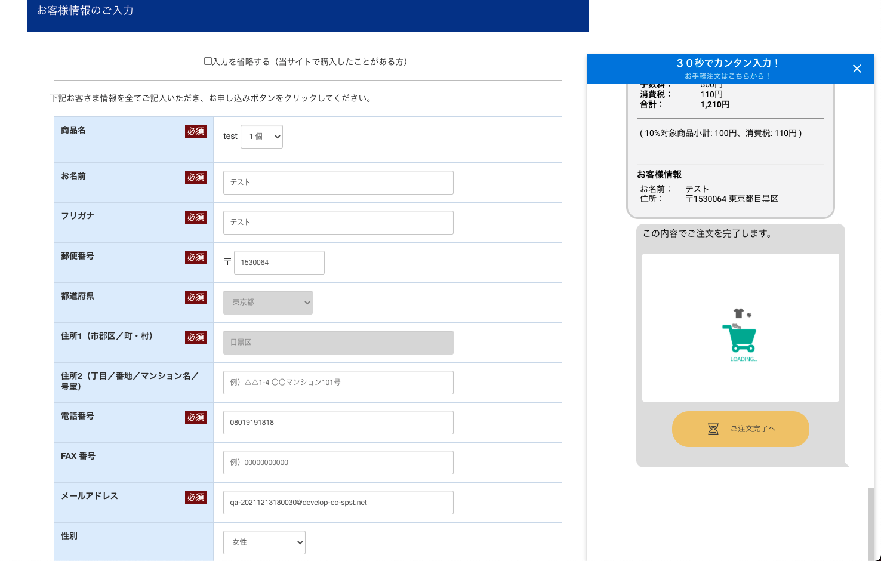
Task: Click the 必須 badge beside 郵便番号
Action: pyautogui.click(x=196, y=257)
